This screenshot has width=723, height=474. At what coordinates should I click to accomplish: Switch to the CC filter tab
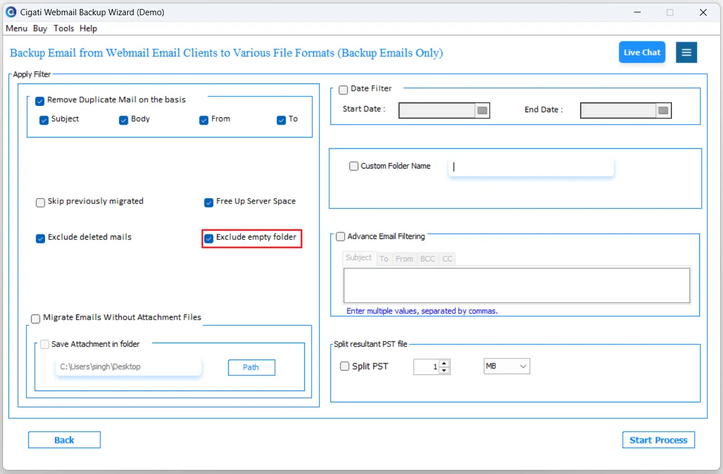pyautogui.click(x=447, y=259)
